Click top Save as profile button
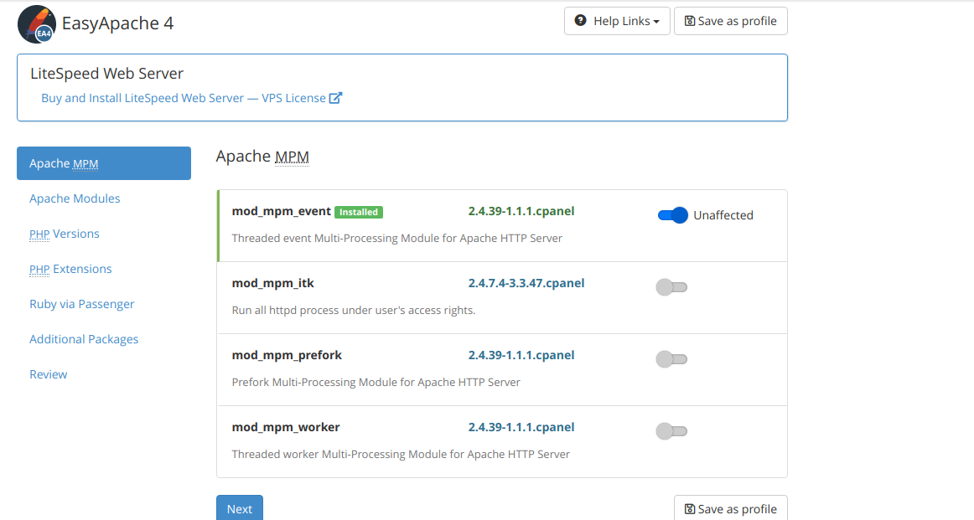Image resolution: width=974 pixels, height=520 pixels. 730,21
